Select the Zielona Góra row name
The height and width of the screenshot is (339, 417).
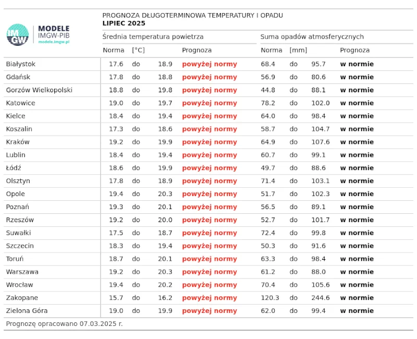pos(27,311)
